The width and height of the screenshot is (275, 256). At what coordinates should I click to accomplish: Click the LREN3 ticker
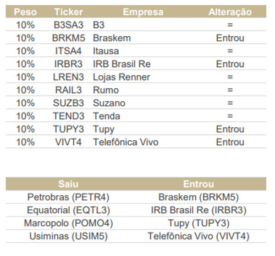[69, 77]
